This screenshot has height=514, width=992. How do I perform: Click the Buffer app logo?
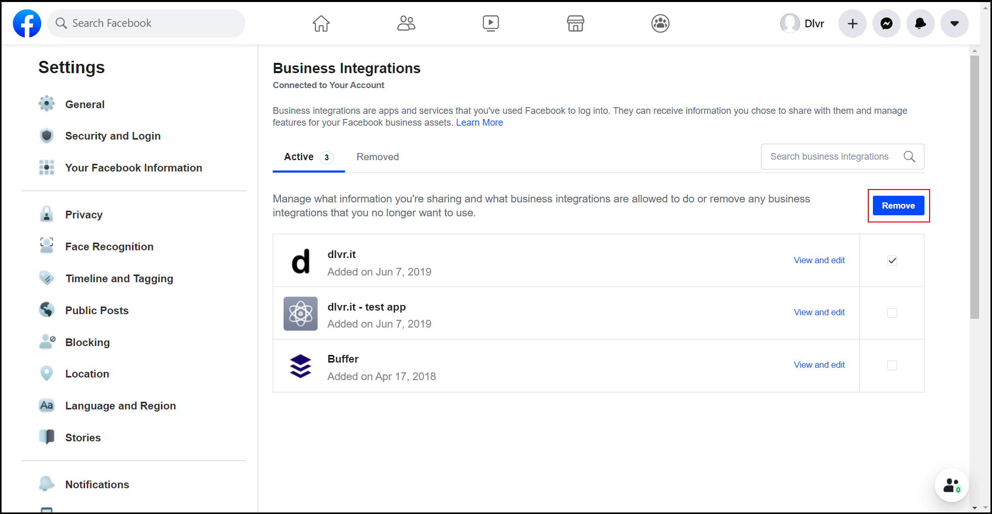(x=301, y=366)
